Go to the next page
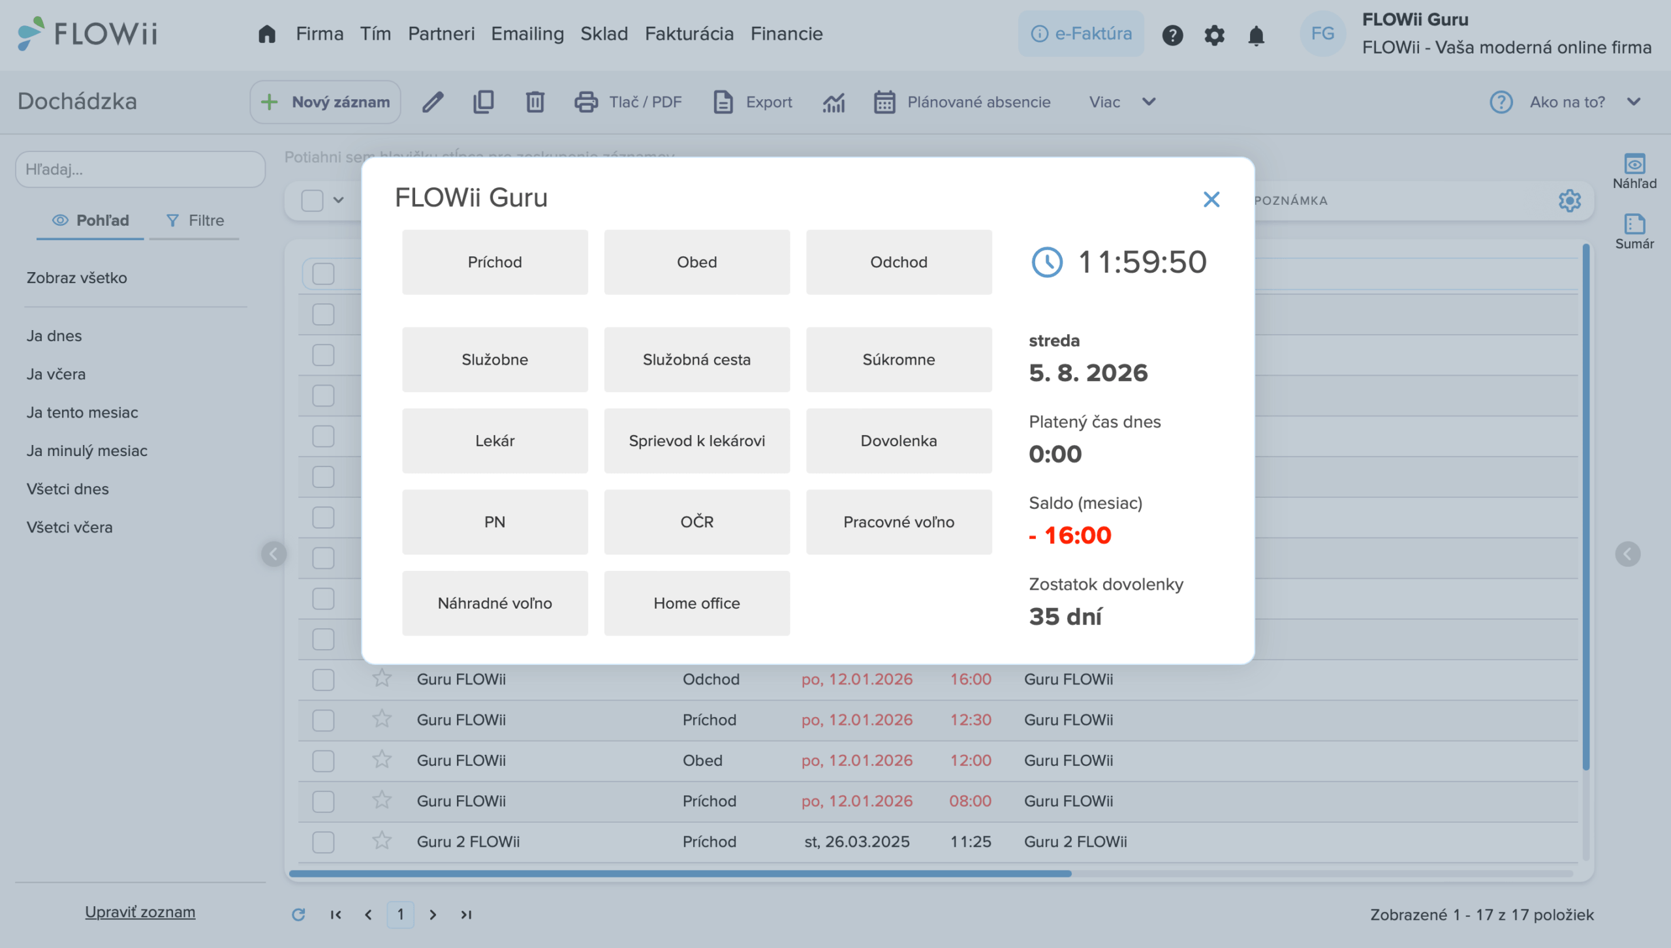The image size is (1671, 948). [433, 915]
